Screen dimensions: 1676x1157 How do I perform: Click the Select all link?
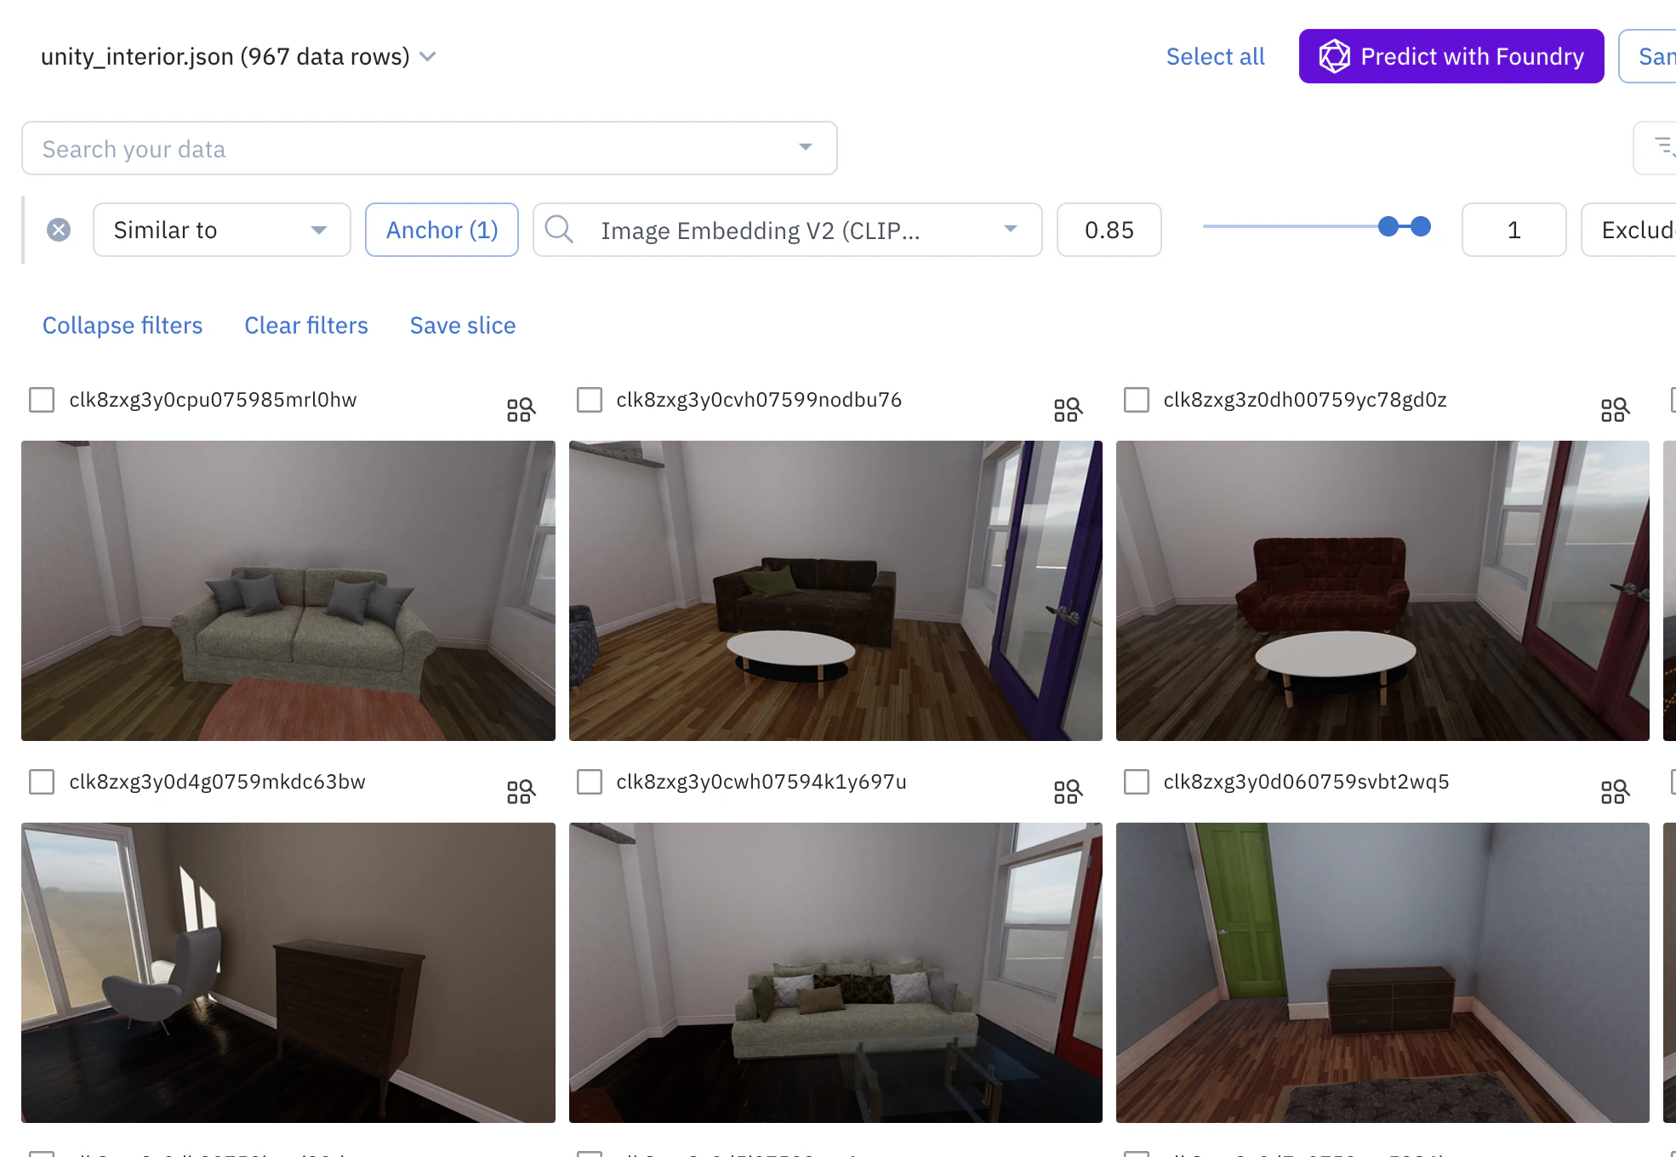point(1215,57)
